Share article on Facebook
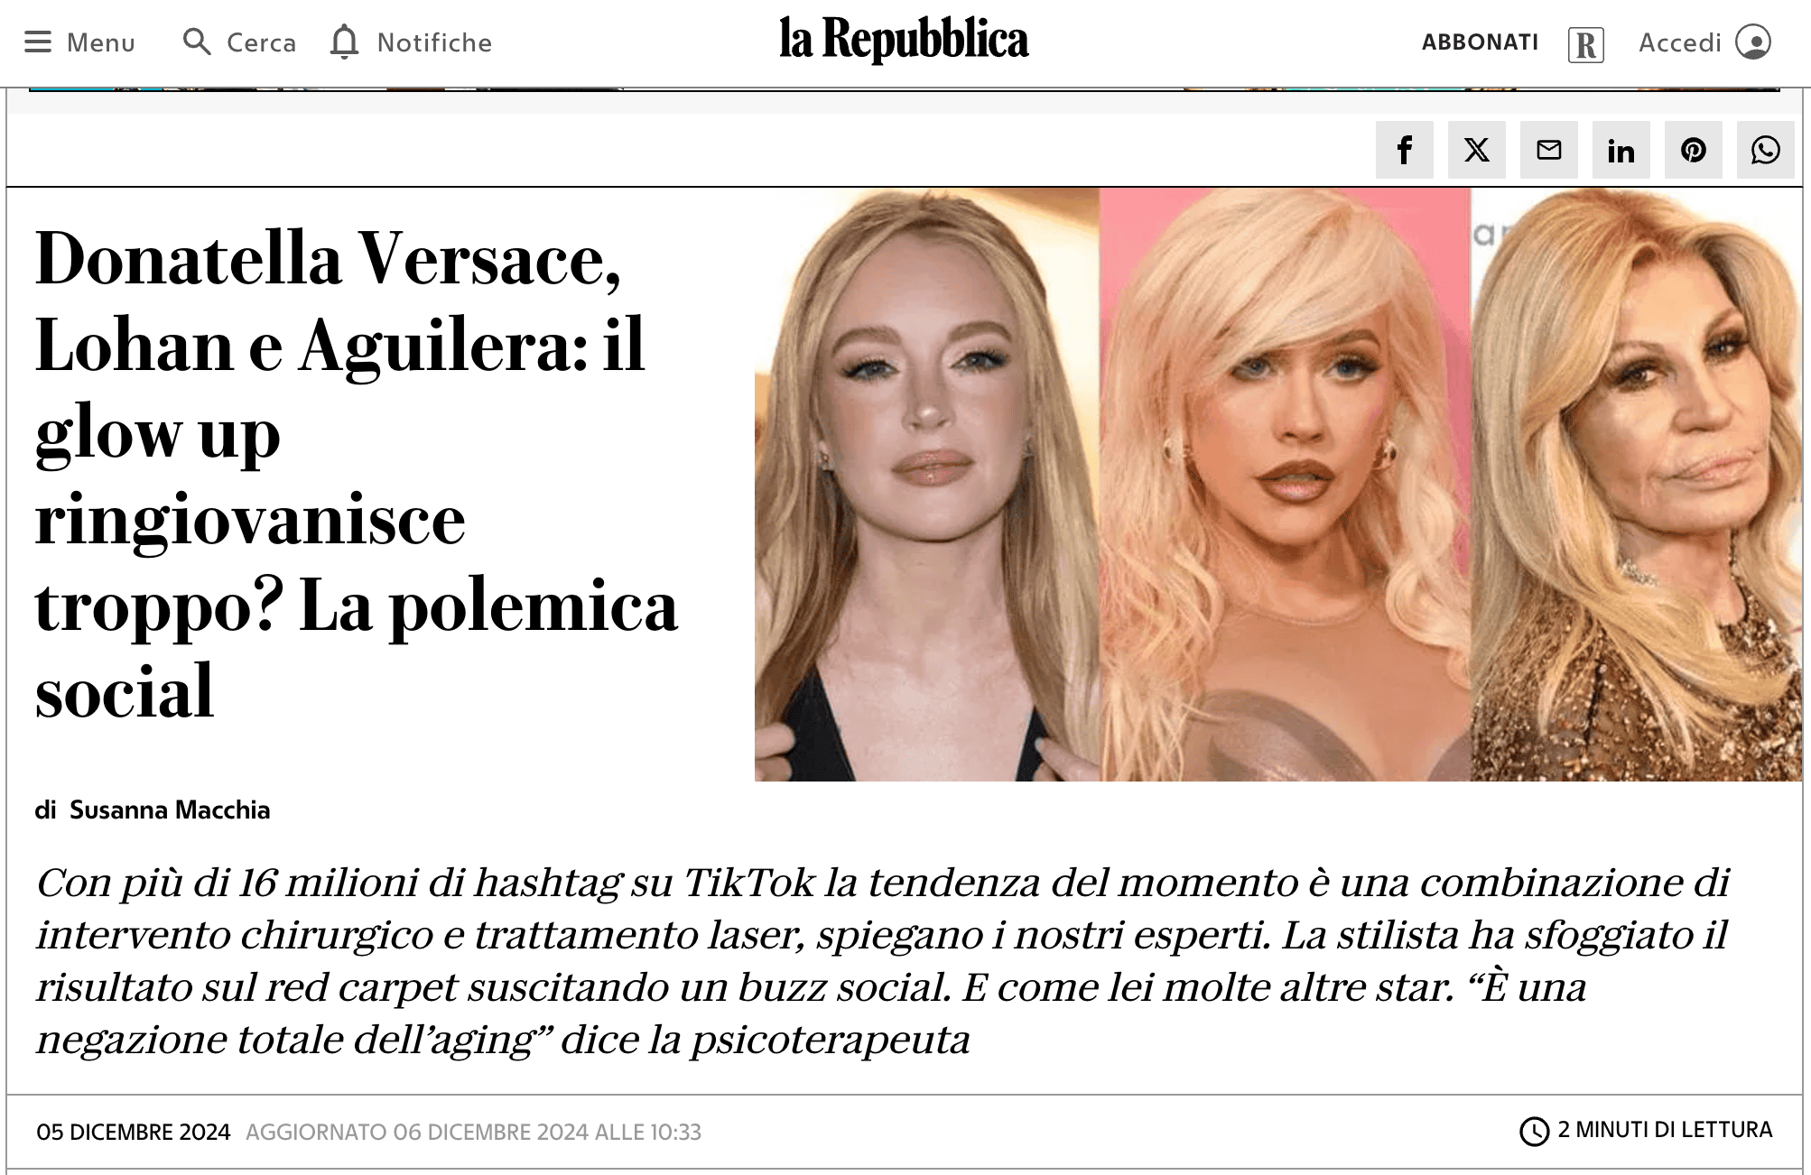This screenshot has height=1175, width=1811. 1404,150
